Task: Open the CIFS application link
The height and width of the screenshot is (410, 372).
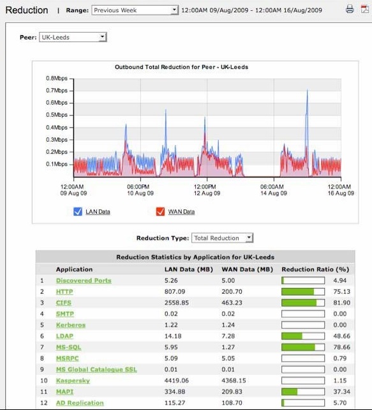Action: (63, 303)
